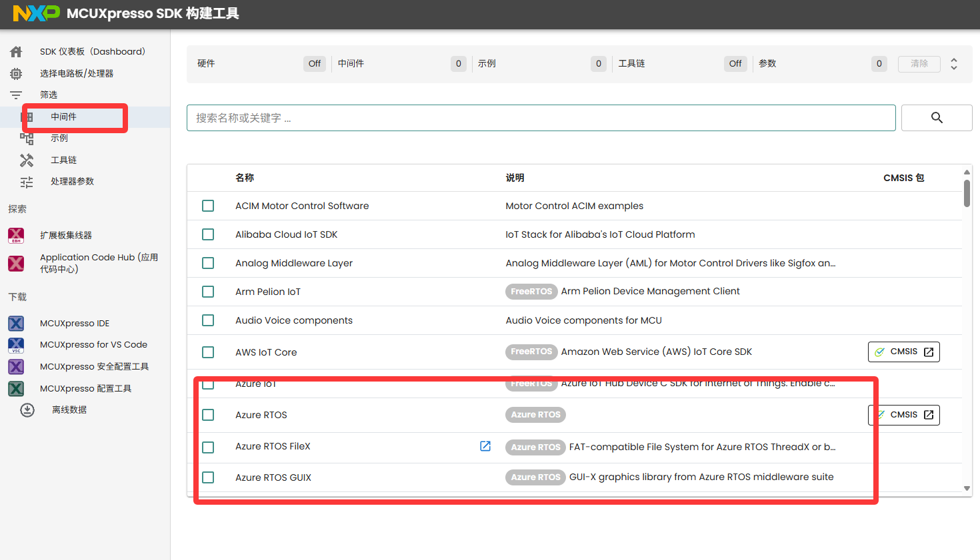Click the 'Motor Control ACIM examples' description
Image resolution: width=980 pixels, height=560 pixels.
click(575, 206)
